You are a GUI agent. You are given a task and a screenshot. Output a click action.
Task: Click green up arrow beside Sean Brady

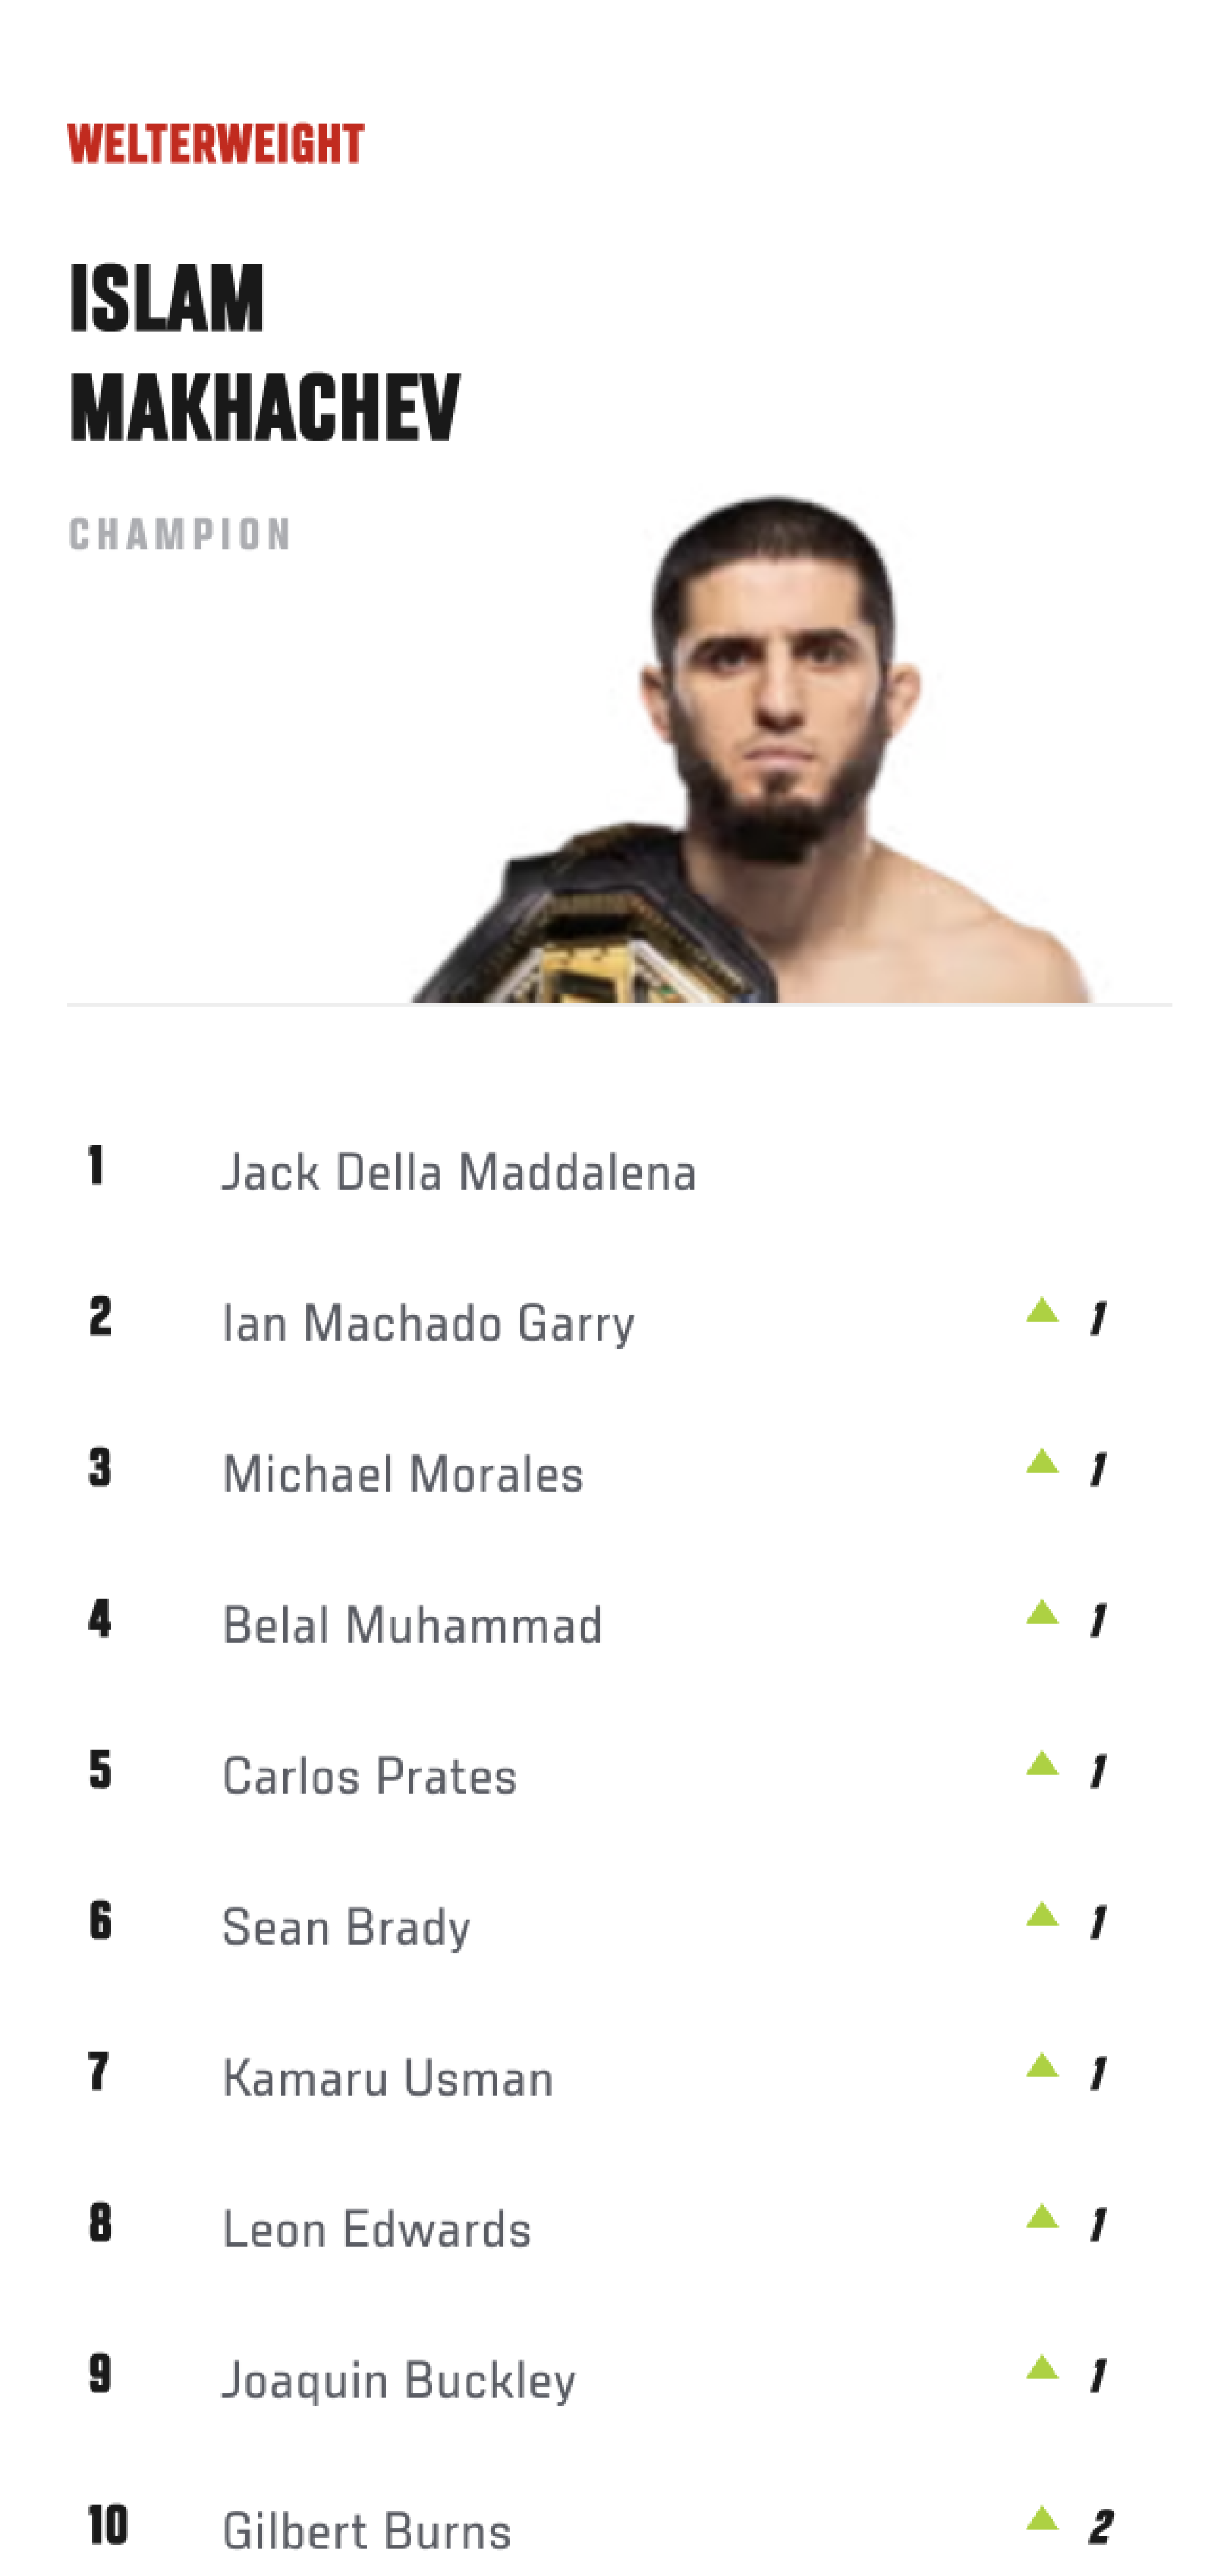[x=1042, y=1914]
